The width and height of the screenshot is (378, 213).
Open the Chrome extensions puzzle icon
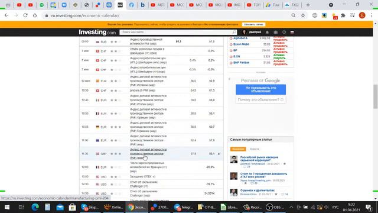[x=343, y=15]
